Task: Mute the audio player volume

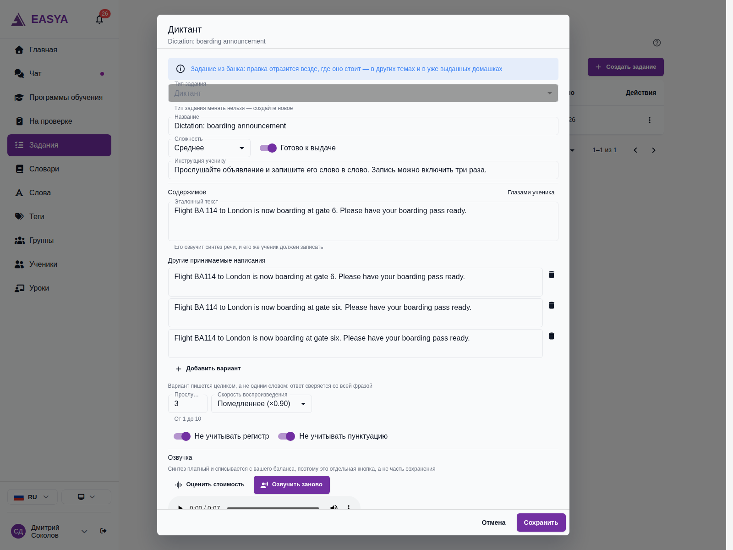Action: 334,507
